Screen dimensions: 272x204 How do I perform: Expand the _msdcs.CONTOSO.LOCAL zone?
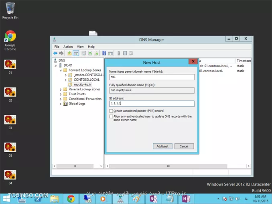pyautogui.click(x=65, y=75)
